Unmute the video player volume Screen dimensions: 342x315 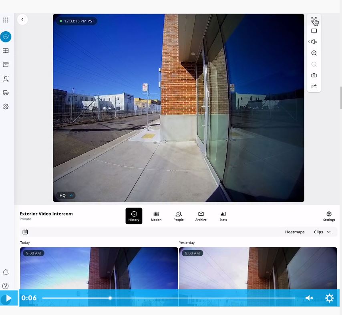pos(309,298)
